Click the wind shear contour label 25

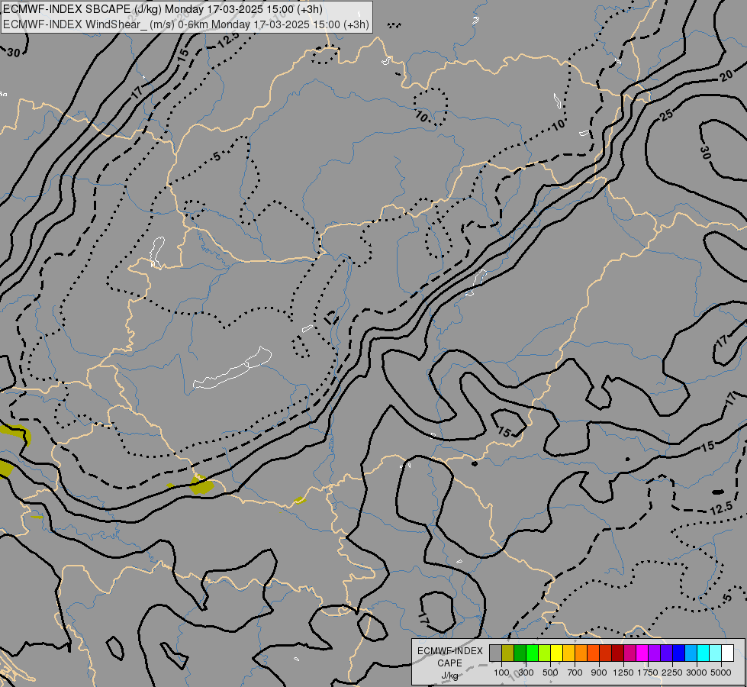click(666, 115)
